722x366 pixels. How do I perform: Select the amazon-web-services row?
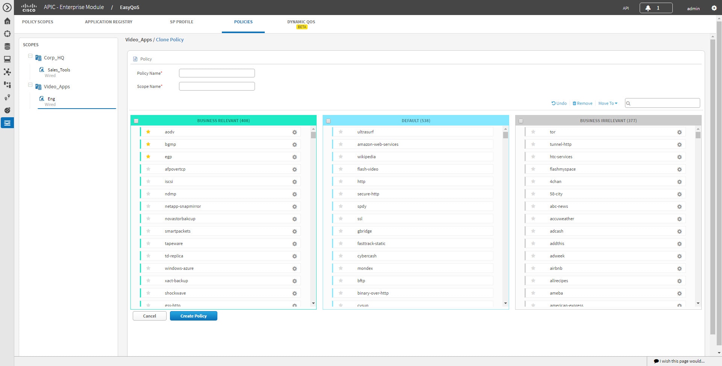point(413,144)
